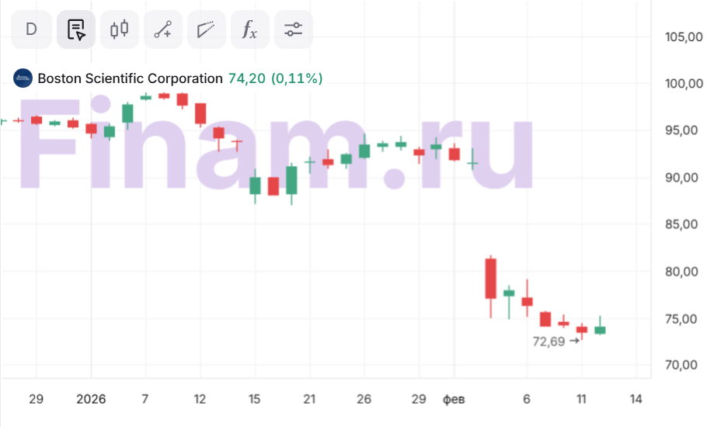The image size is (714, 427).
Task: Click the Boston Scientific Corporation title
Action: click(x=130, y=78)
